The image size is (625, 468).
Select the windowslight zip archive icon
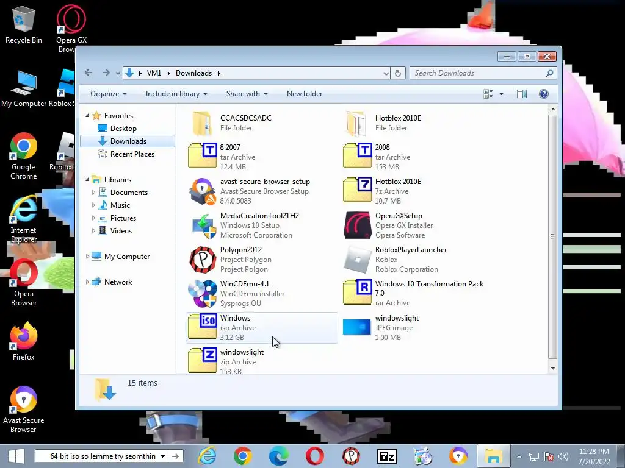click(203, 361)
